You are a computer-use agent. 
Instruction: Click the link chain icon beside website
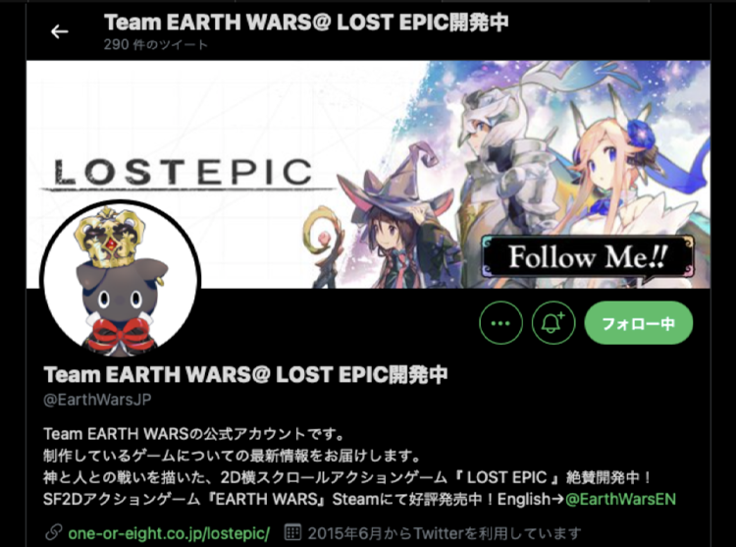(54, 533)
